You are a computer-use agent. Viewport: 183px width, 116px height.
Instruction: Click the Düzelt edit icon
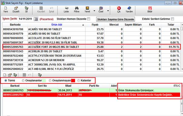(x=16, y=8)
